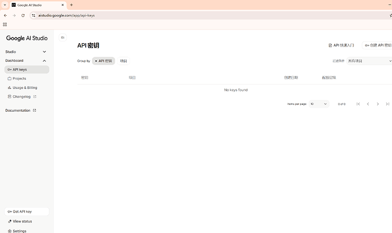Group by API 密钥 chip
The height and width of the screenshot is (233, 392).
103,61
